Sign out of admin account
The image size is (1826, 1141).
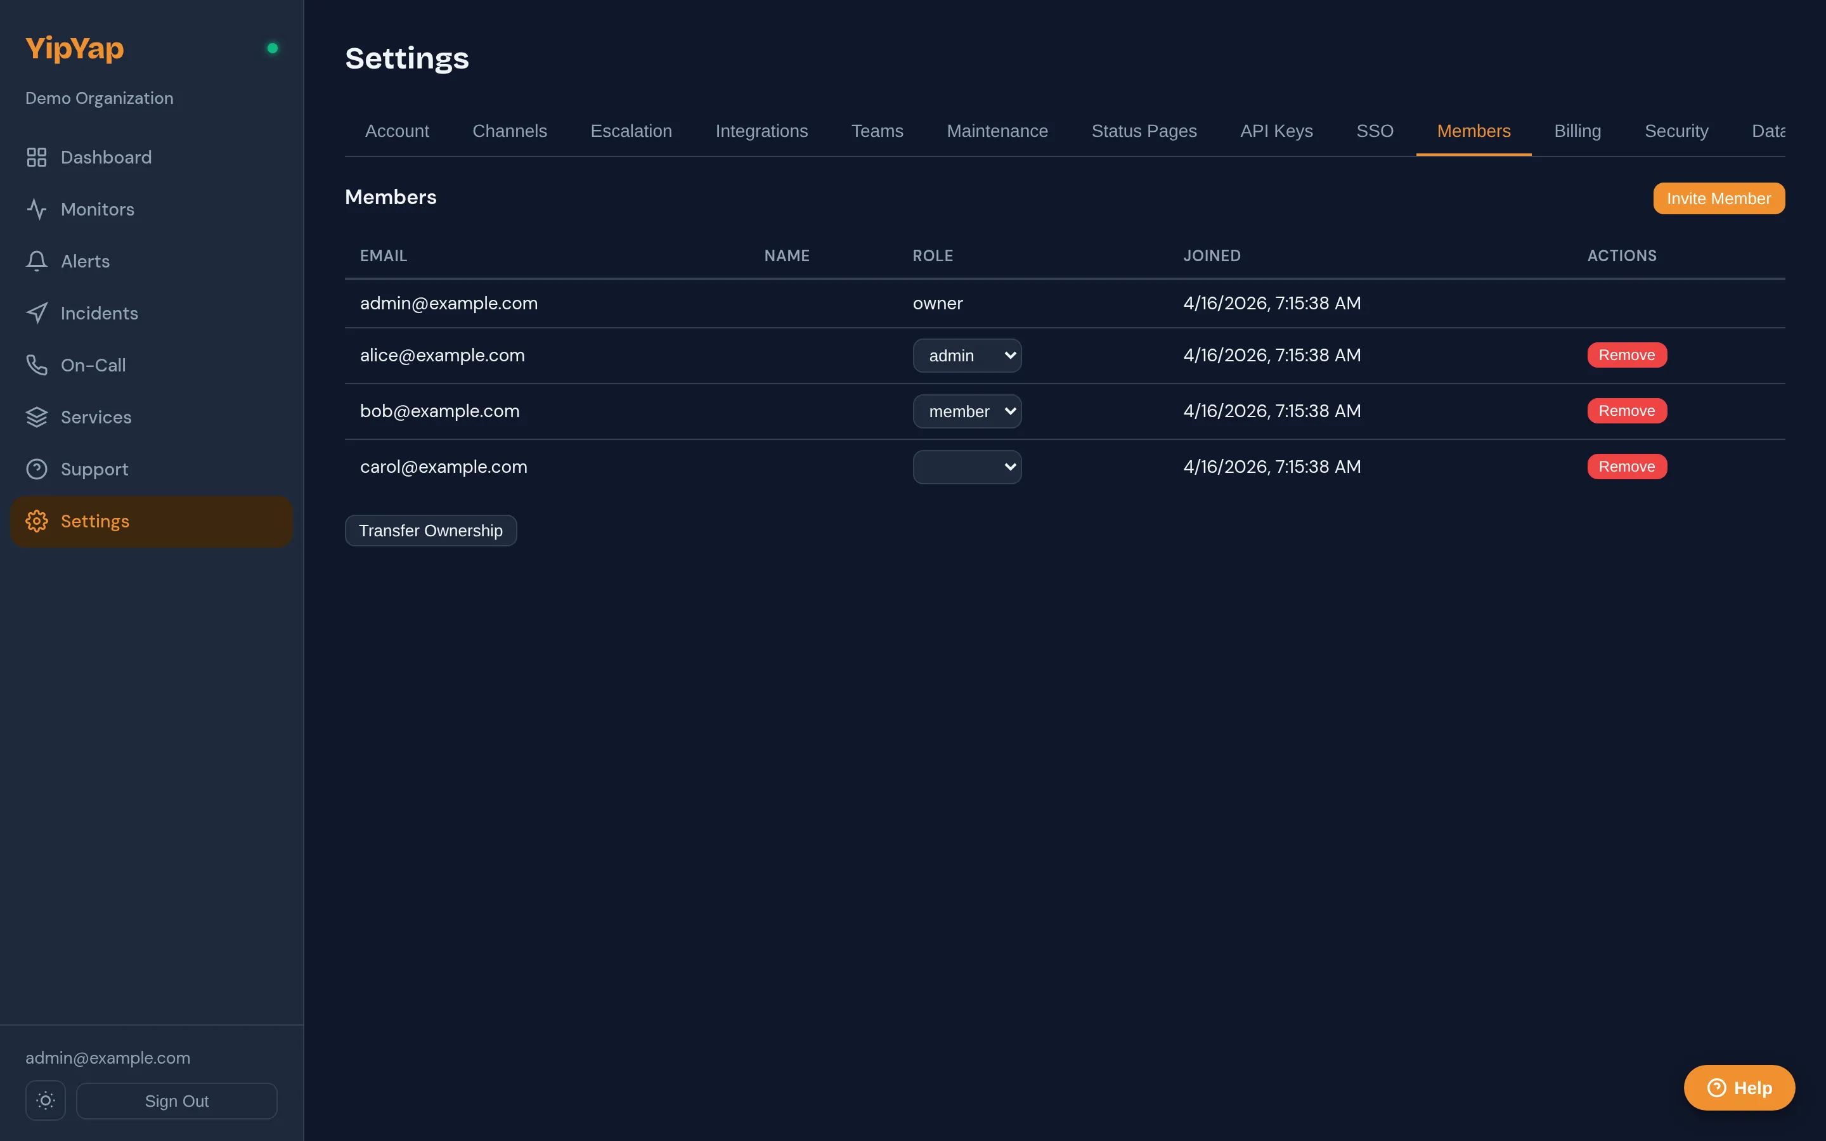176,1100
